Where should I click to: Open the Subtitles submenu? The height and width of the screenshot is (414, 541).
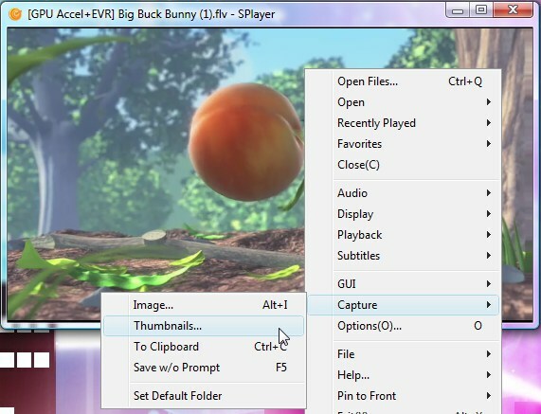pyautogui.click(x=403, y=256)
